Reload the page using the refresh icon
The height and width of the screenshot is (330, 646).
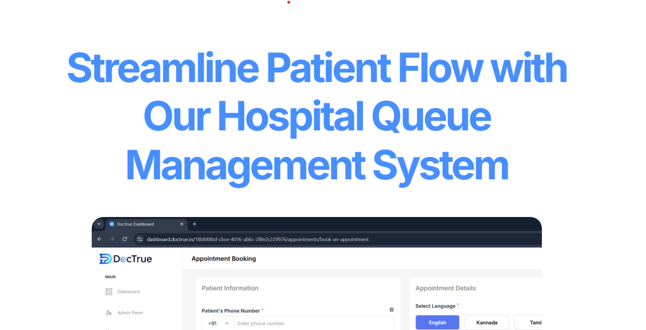click(124, 239)
